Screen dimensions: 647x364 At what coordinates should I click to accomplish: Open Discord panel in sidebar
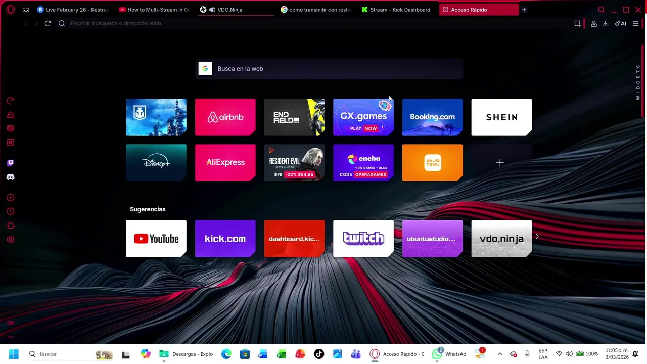click(11, 177)
